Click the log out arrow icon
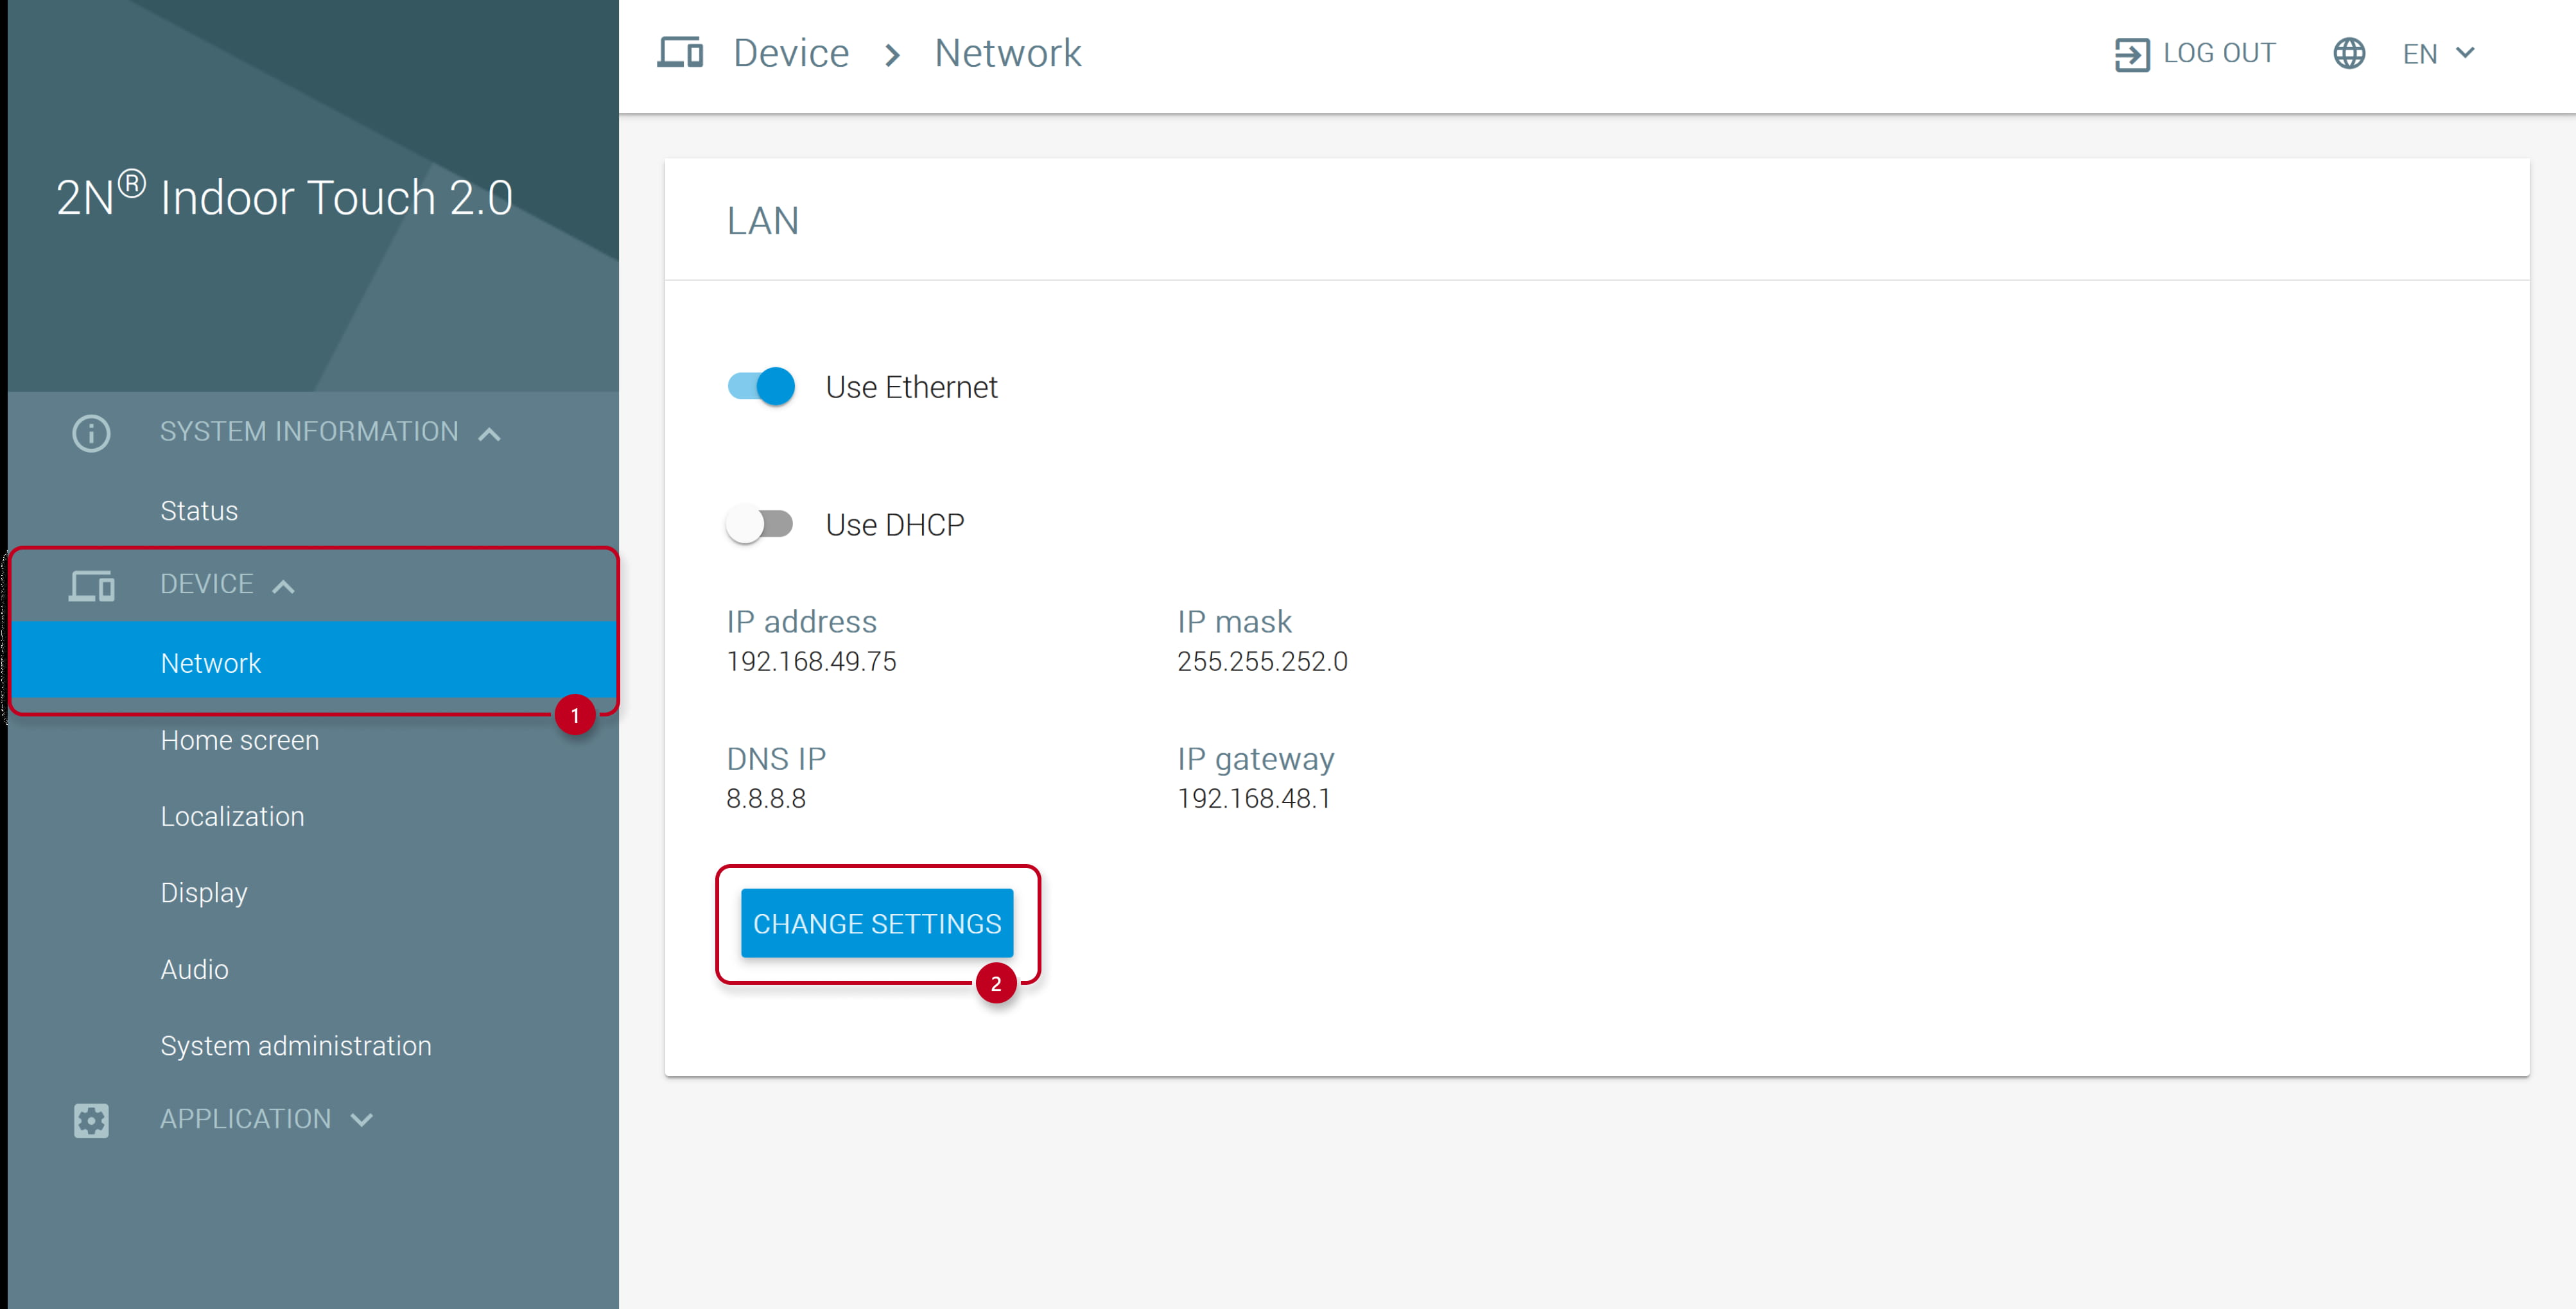Screen dimensions: 2576x1309 2132,54
